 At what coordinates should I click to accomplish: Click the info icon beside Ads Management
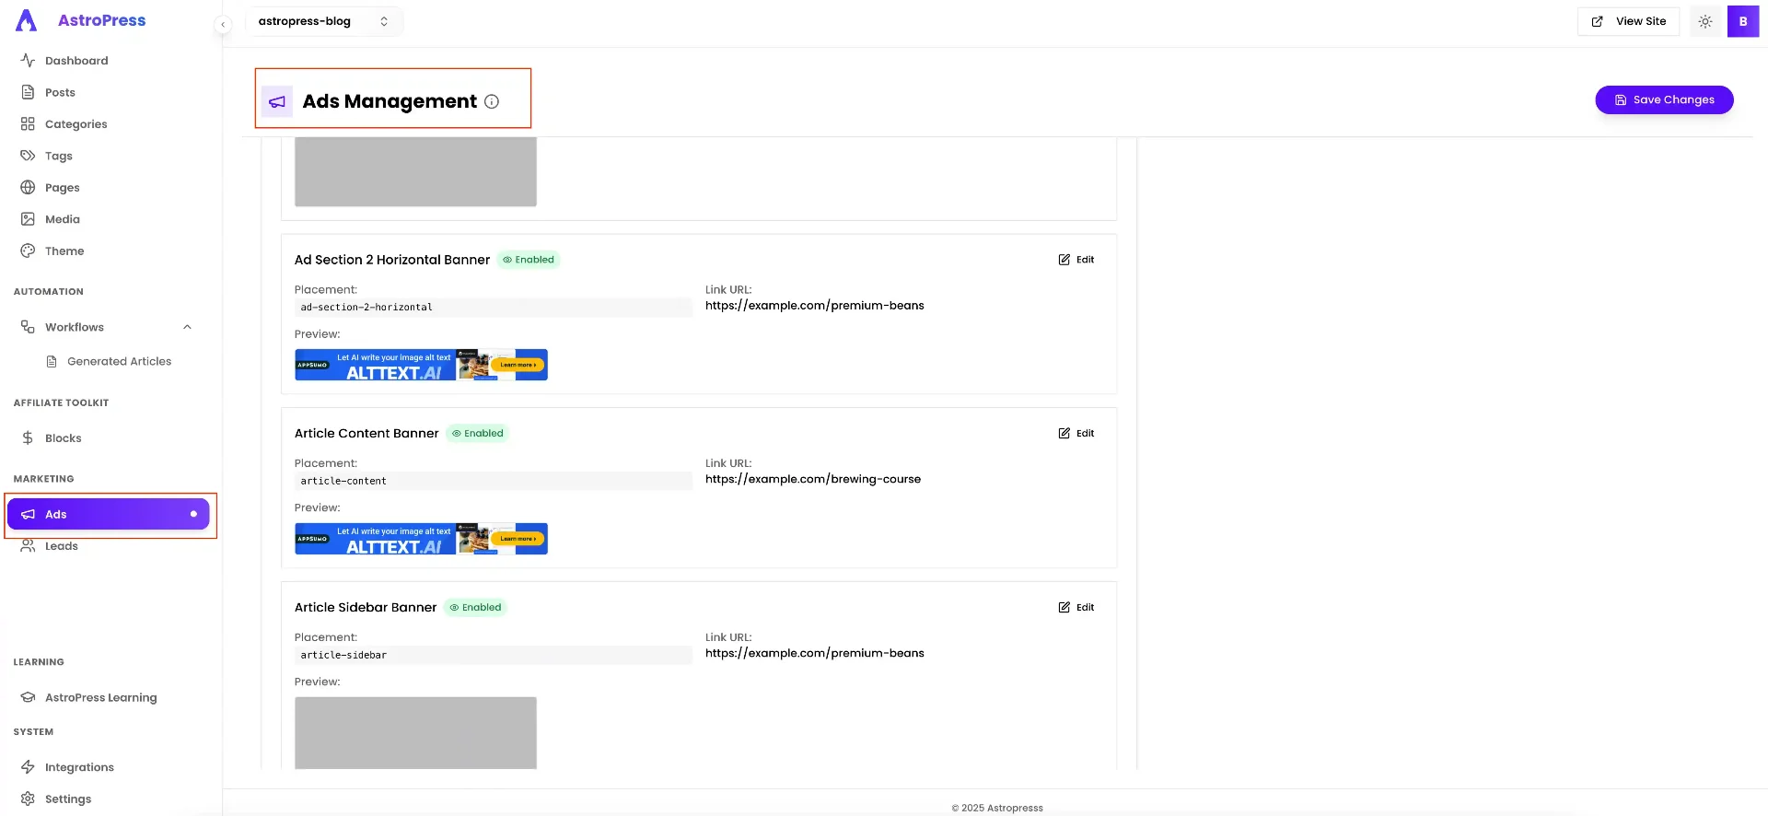point(492,101)
